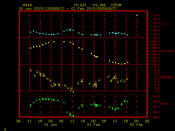
Task: Select the UTC date range header text
Action: [x=68, y=9]
